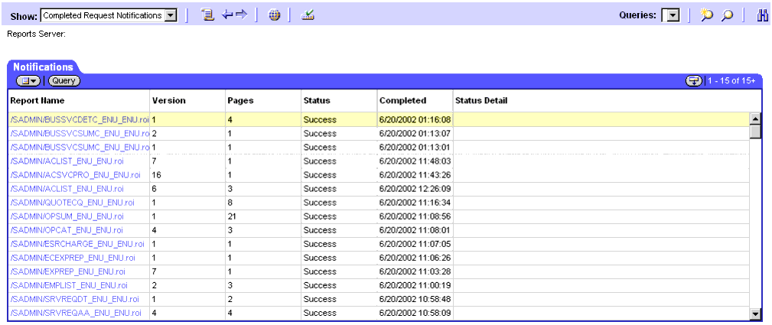Click the keyboard with green checkmark icon
The width and height of the screenshot is (772, 325).
click(x=308, y=15)
